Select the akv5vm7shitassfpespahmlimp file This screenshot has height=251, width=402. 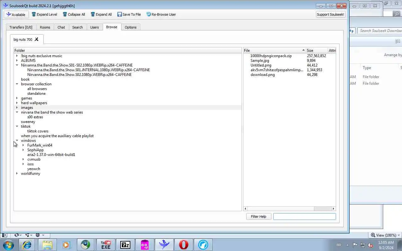[277, 70]
